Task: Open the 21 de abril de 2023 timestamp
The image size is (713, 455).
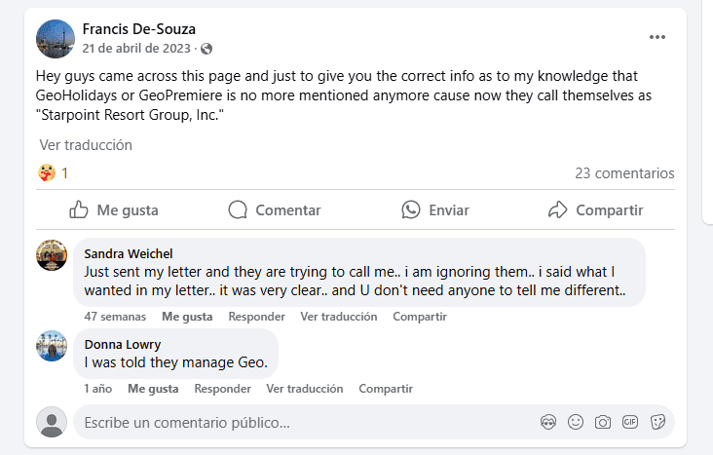Action: 138,48
